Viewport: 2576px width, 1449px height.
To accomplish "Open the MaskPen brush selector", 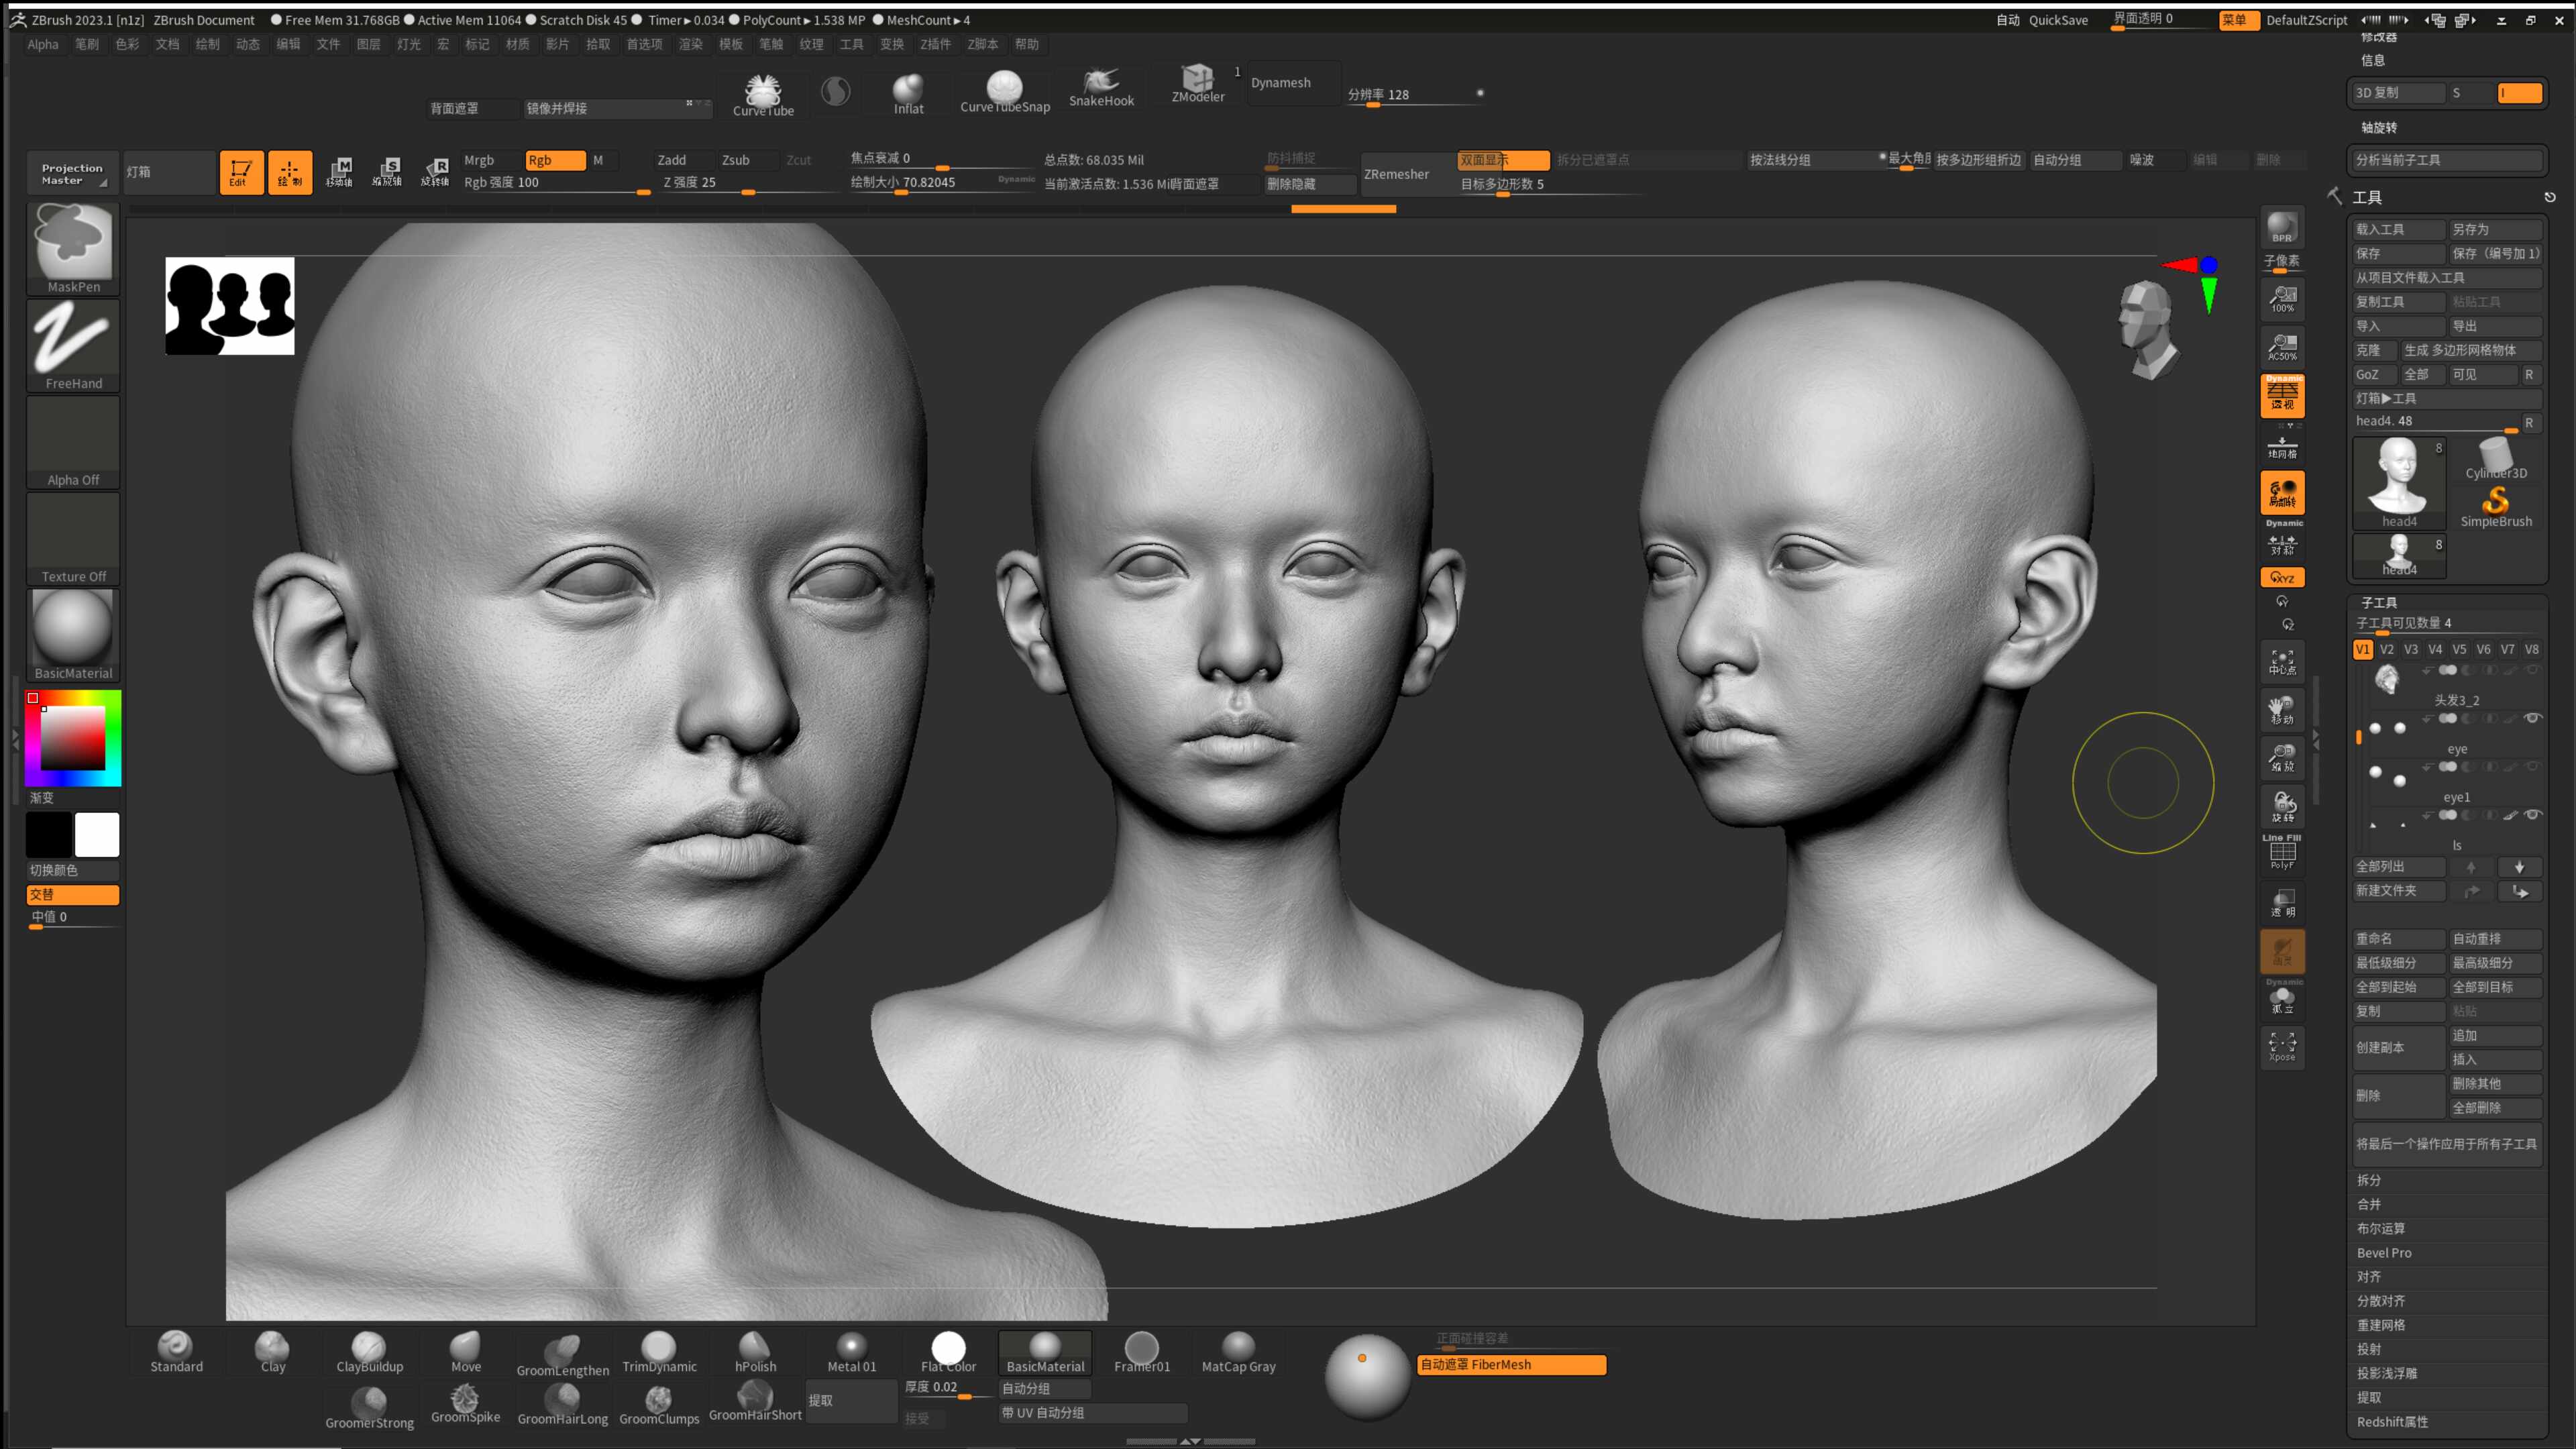I will click(73, 248).
